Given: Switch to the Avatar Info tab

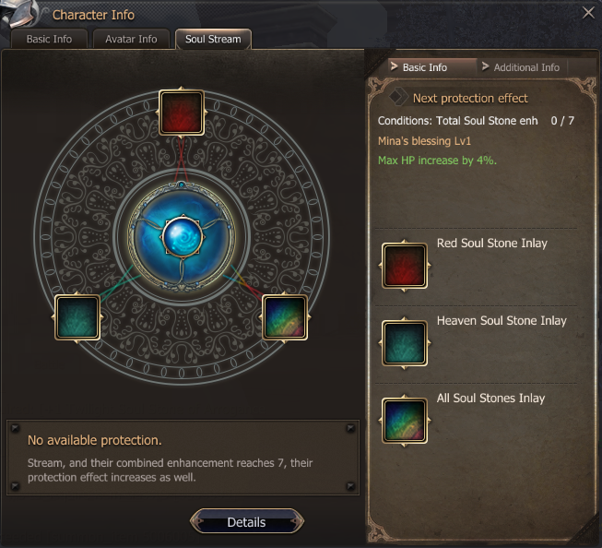Looking at the screenshot, I should (131, 39).
